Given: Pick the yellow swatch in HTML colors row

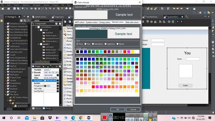Looking at the screenshot, I should (x=132, y=51).
